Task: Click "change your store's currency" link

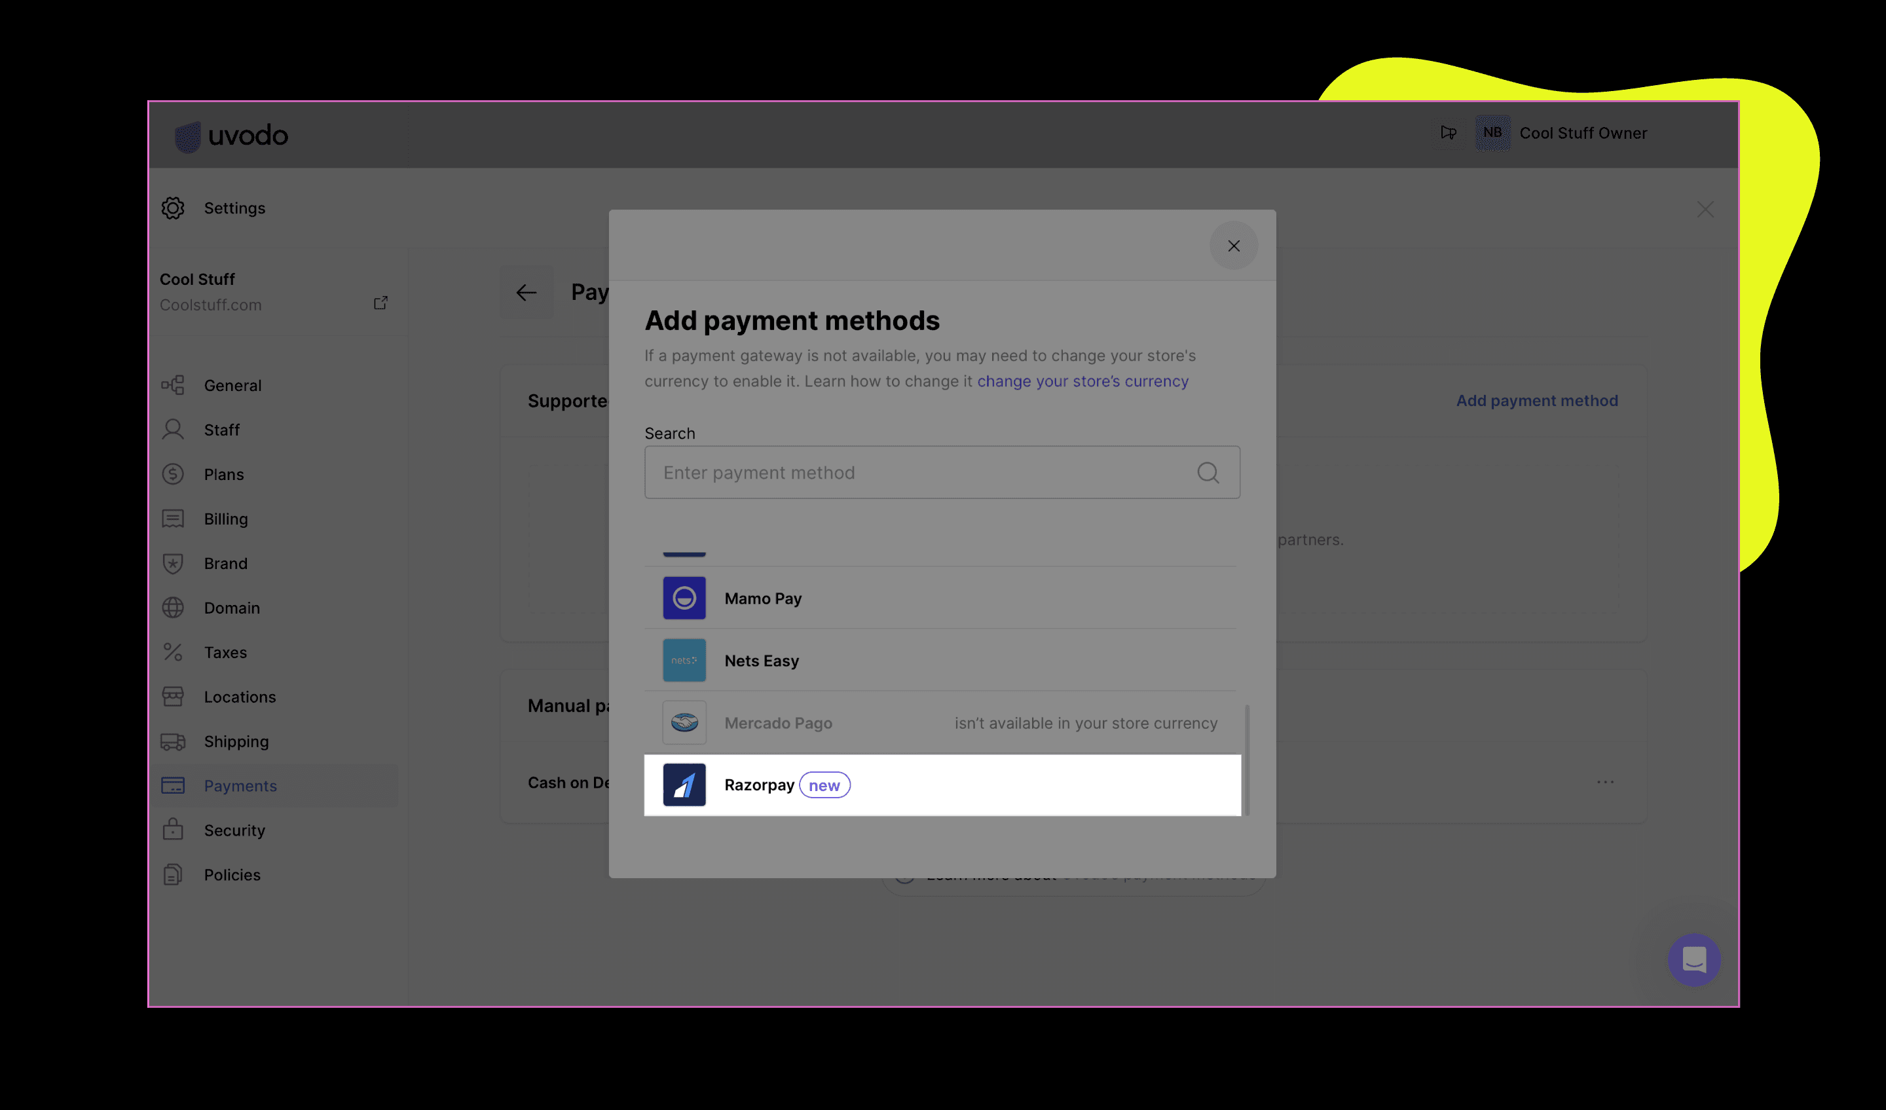Action: pyautogui.click(x=1082, y=381)
